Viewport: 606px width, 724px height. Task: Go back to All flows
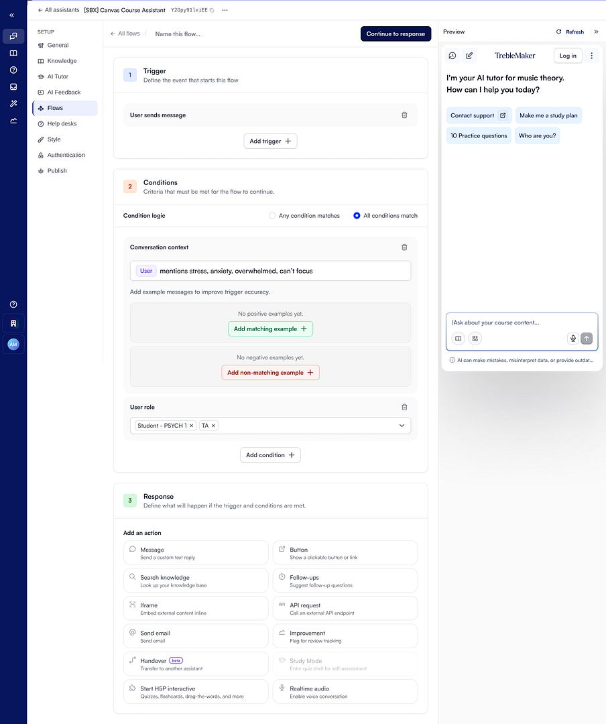pos(125,34)
